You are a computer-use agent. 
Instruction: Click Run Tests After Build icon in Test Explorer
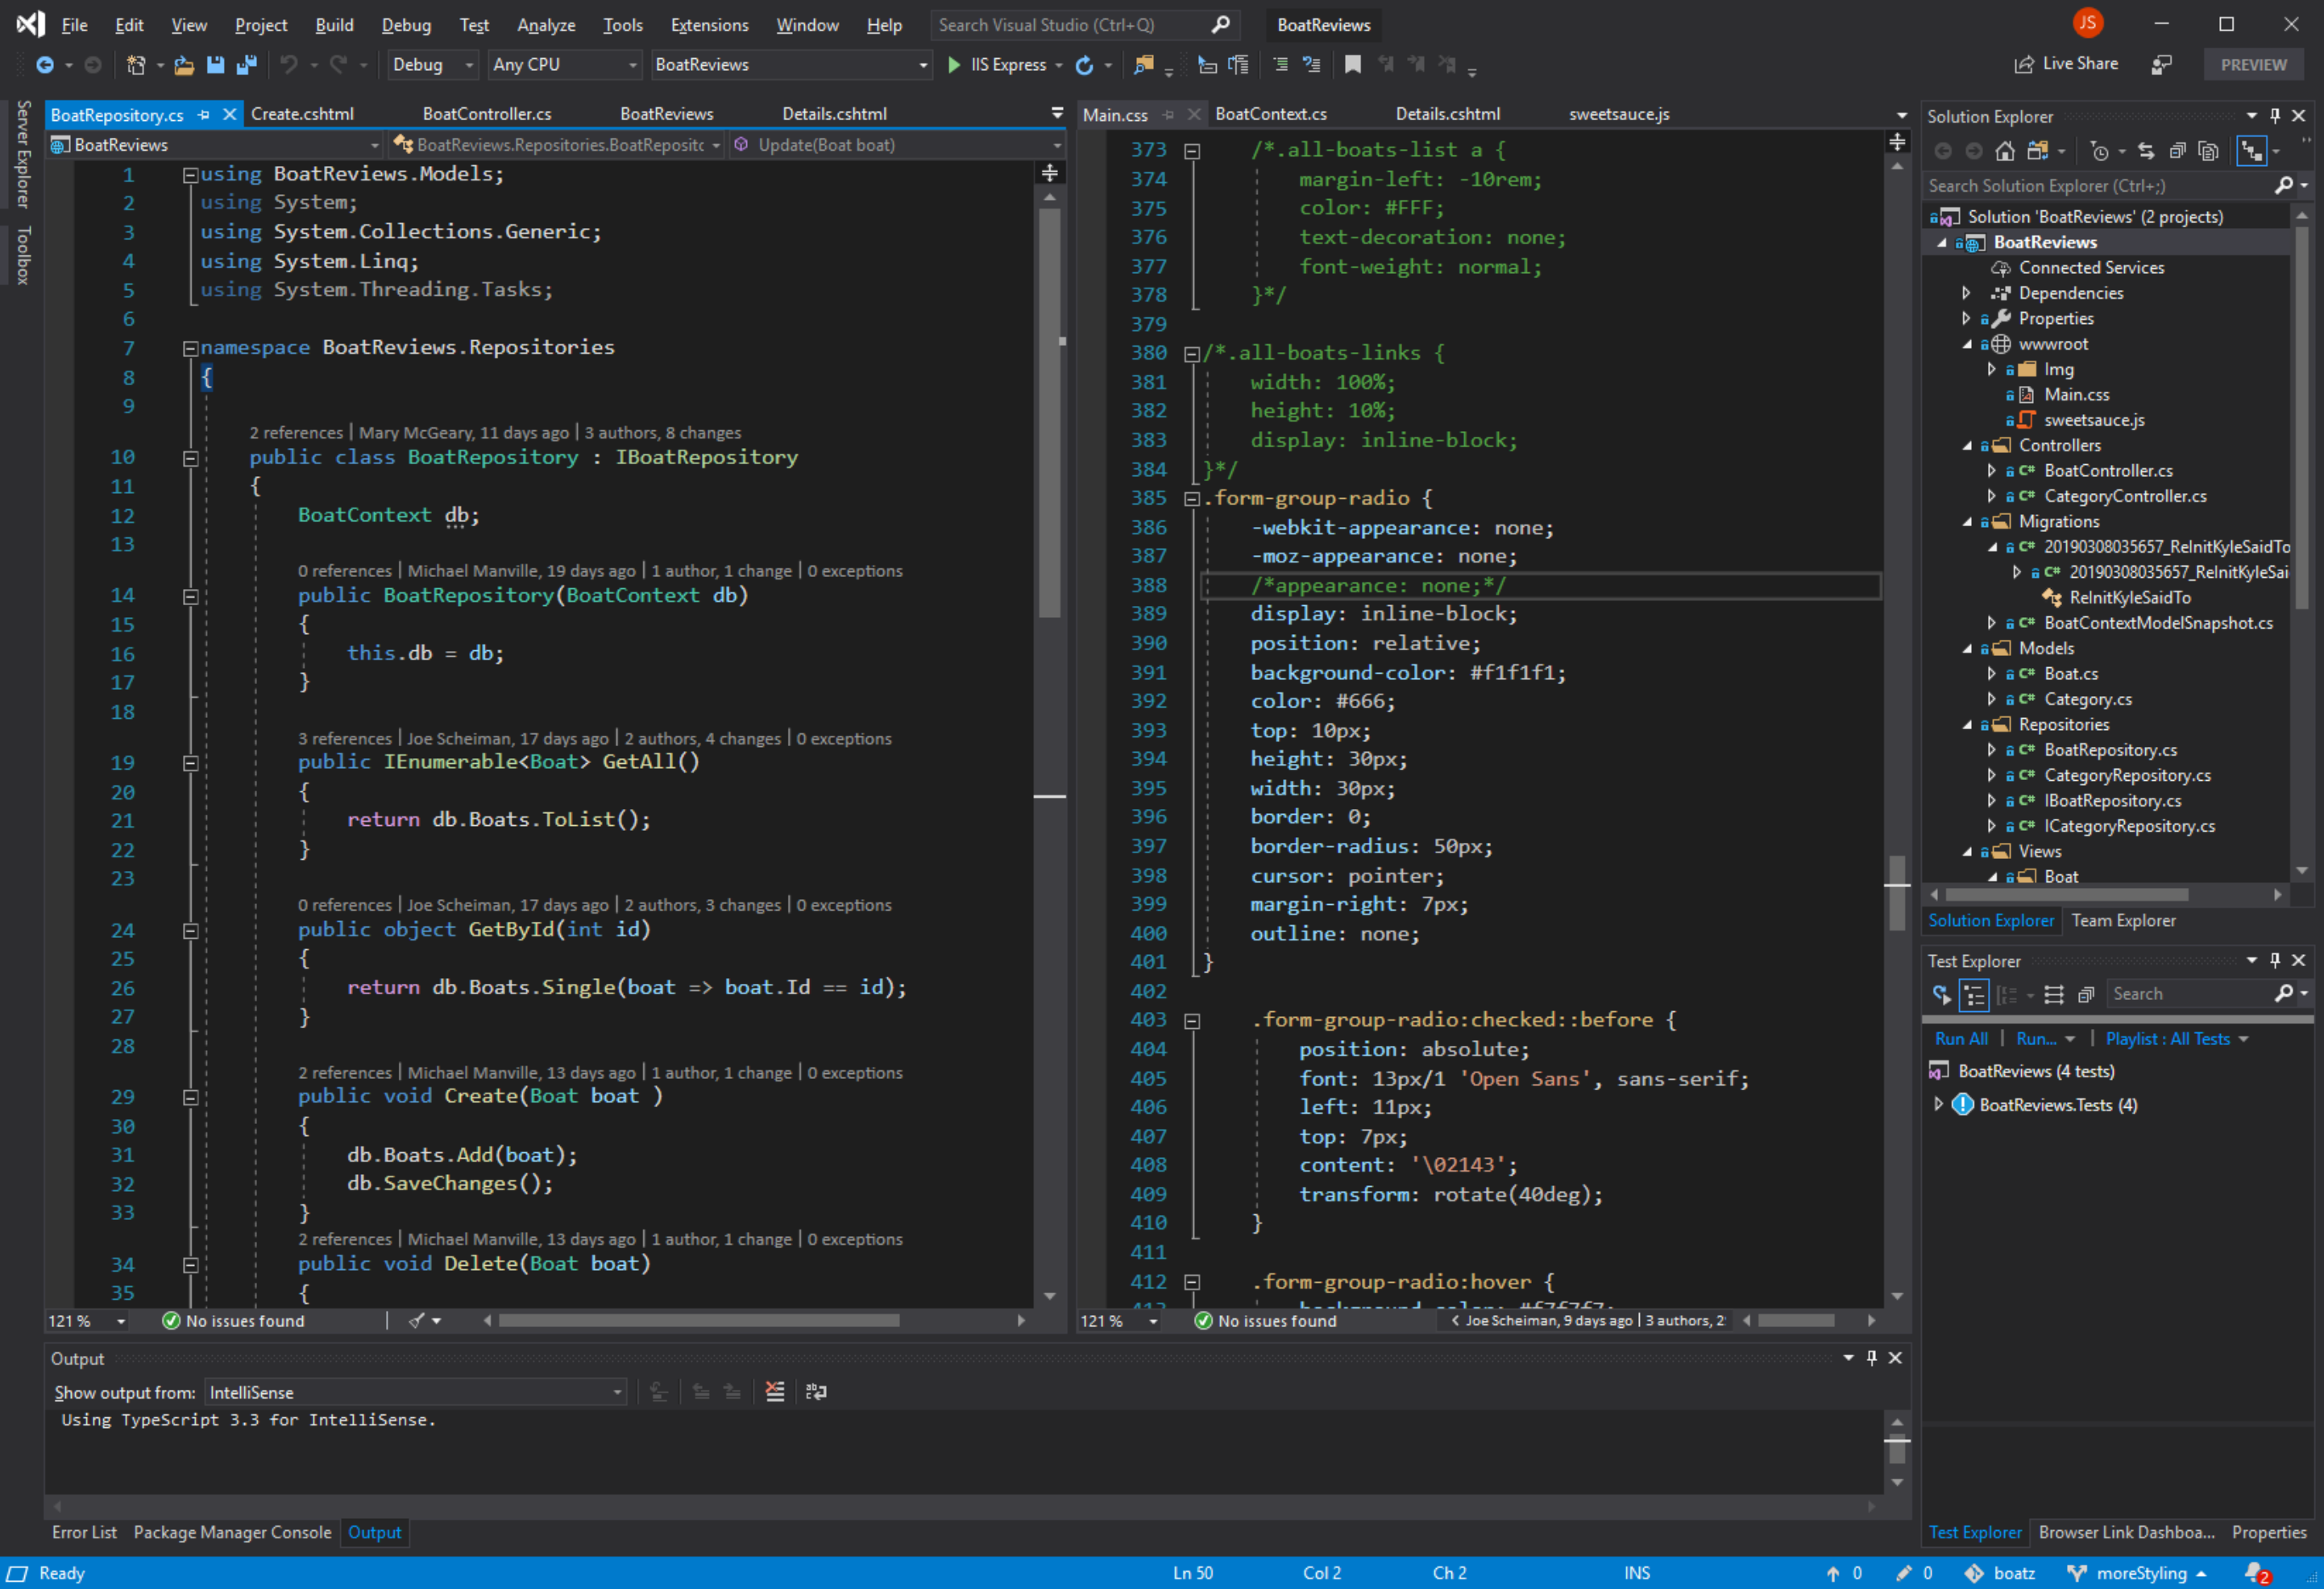[1941, 994]
